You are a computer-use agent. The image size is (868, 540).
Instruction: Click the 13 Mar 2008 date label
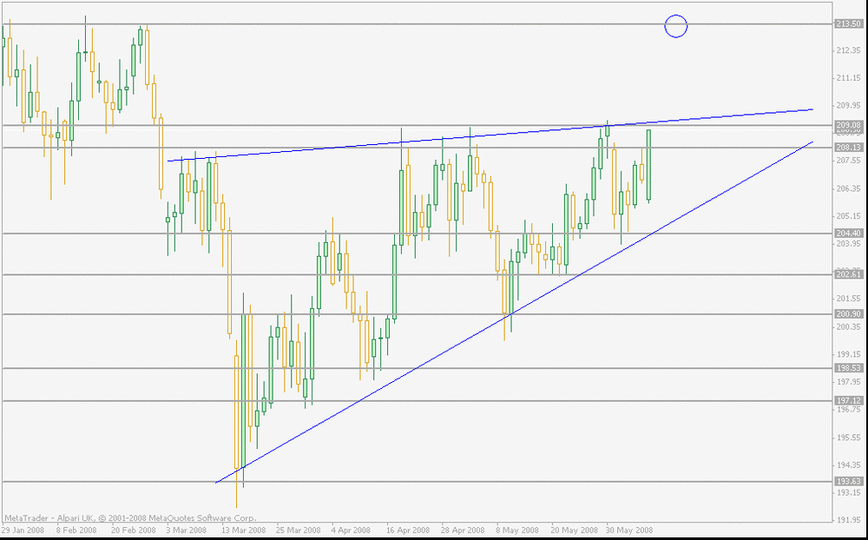(x=244, y=530)
